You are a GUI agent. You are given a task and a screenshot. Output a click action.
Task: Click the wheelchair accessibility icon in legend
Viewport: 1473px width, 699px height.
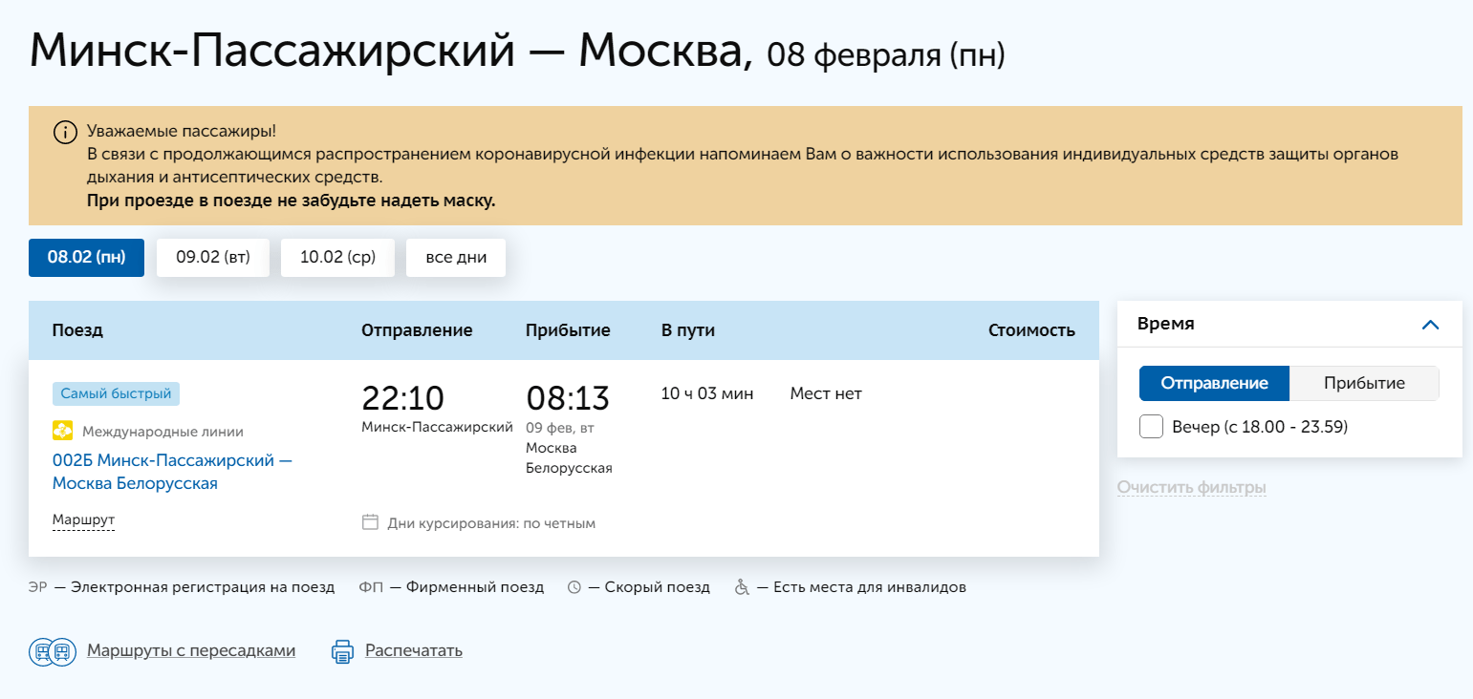pos(742,587)
